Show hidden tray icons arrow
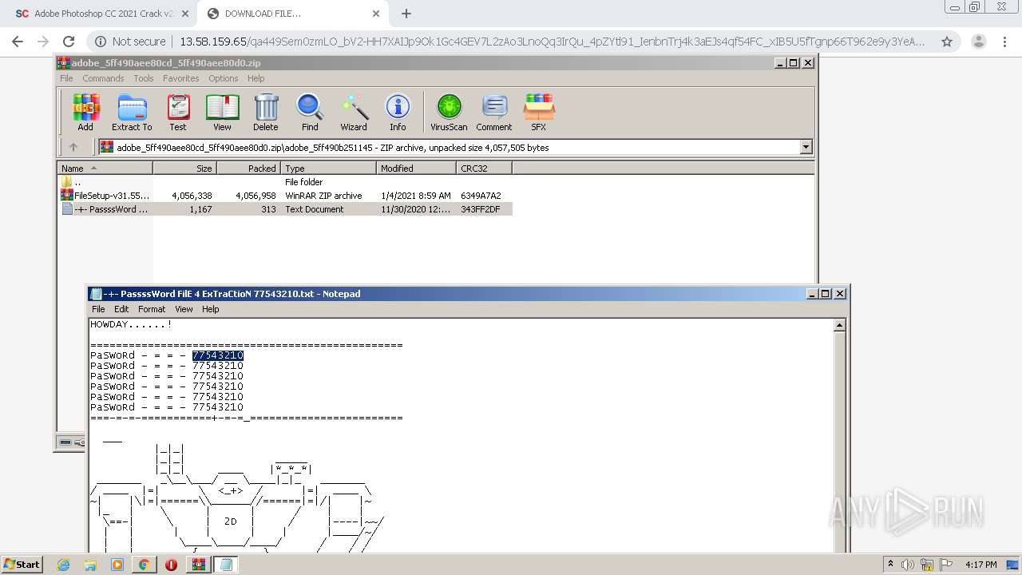This screenshot has height=575, width=1022. tap(891, 565)
